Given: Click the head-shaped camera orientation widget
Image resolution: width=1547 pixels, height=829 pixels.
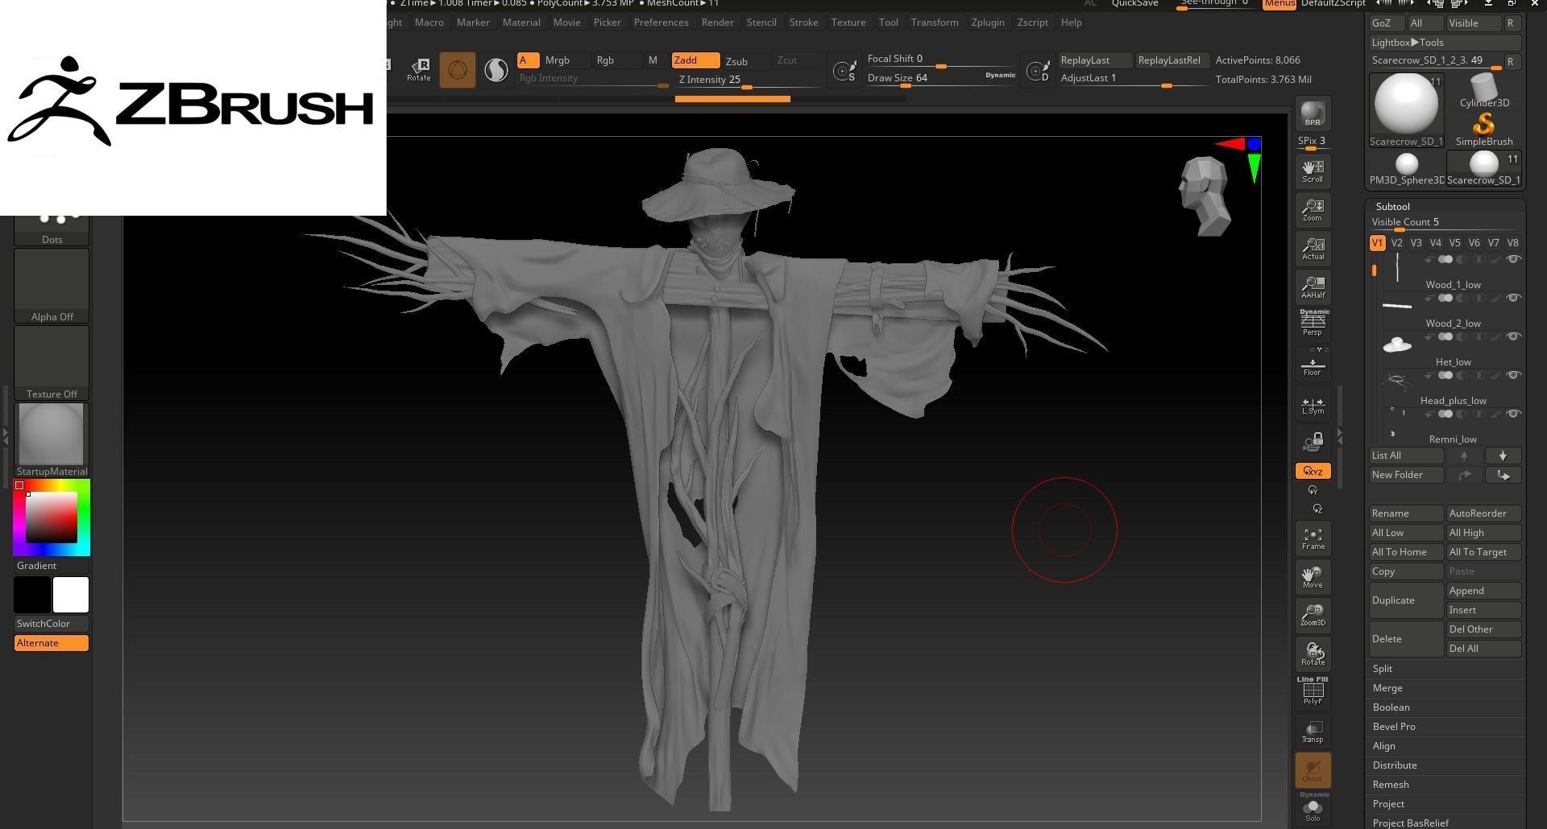Looking at the screenshot, I should [x=1204, y=196].
